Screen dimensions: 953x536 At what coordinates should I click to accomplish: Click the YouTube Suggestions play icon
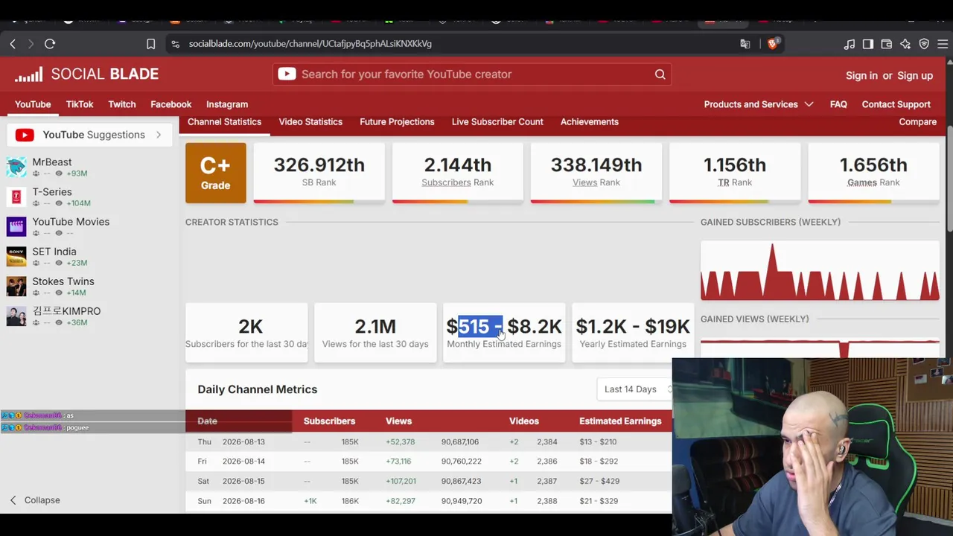(x=25, y=135)
